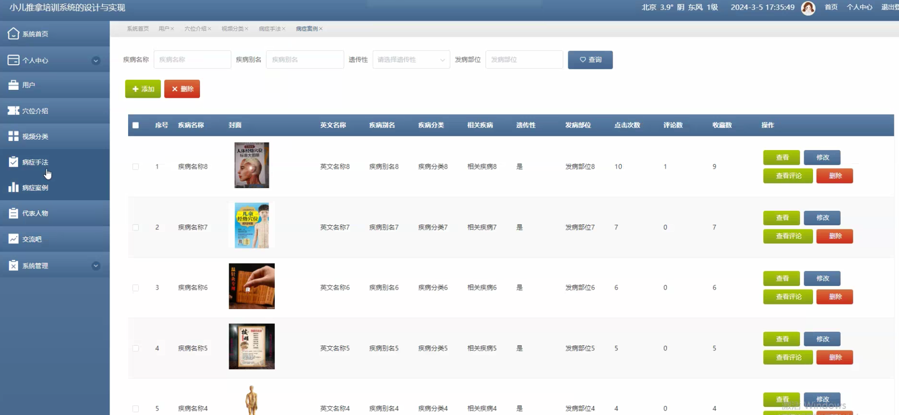Open 系统首页 home icon in sidebar
Viewport: 899px width, 415px height.
point(14,34)
